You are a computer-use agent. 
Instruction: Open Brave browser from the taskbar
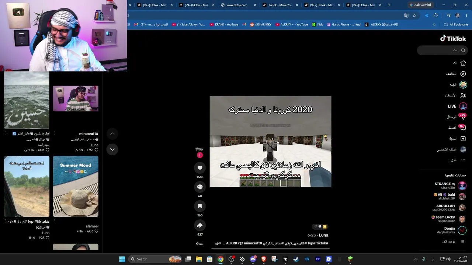(x=264, y=259)
